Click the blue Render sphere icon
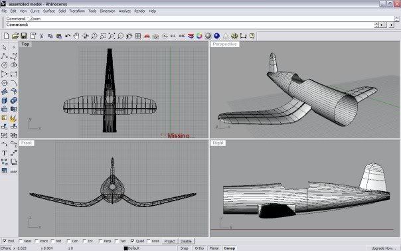The width and height of the screenshot is (401, 251). click(x=217, y=36)
